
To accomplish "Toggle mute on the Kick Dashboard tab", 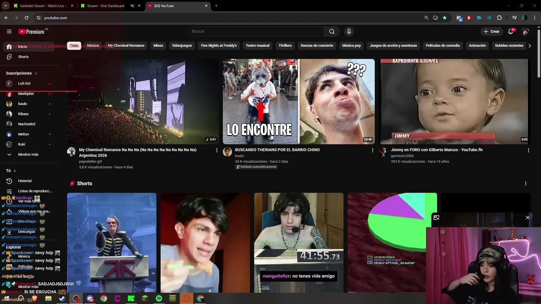I will tap(132, 6).
